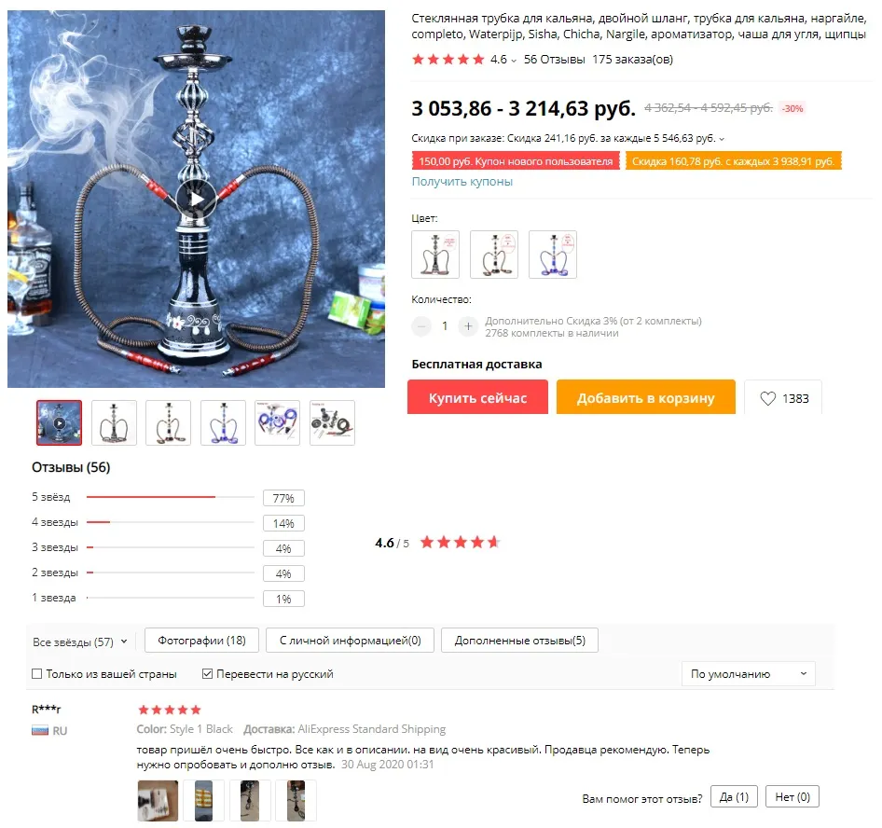Open the 'Получить купоны' link
The image size is (882, 828).
coord(462,182)
